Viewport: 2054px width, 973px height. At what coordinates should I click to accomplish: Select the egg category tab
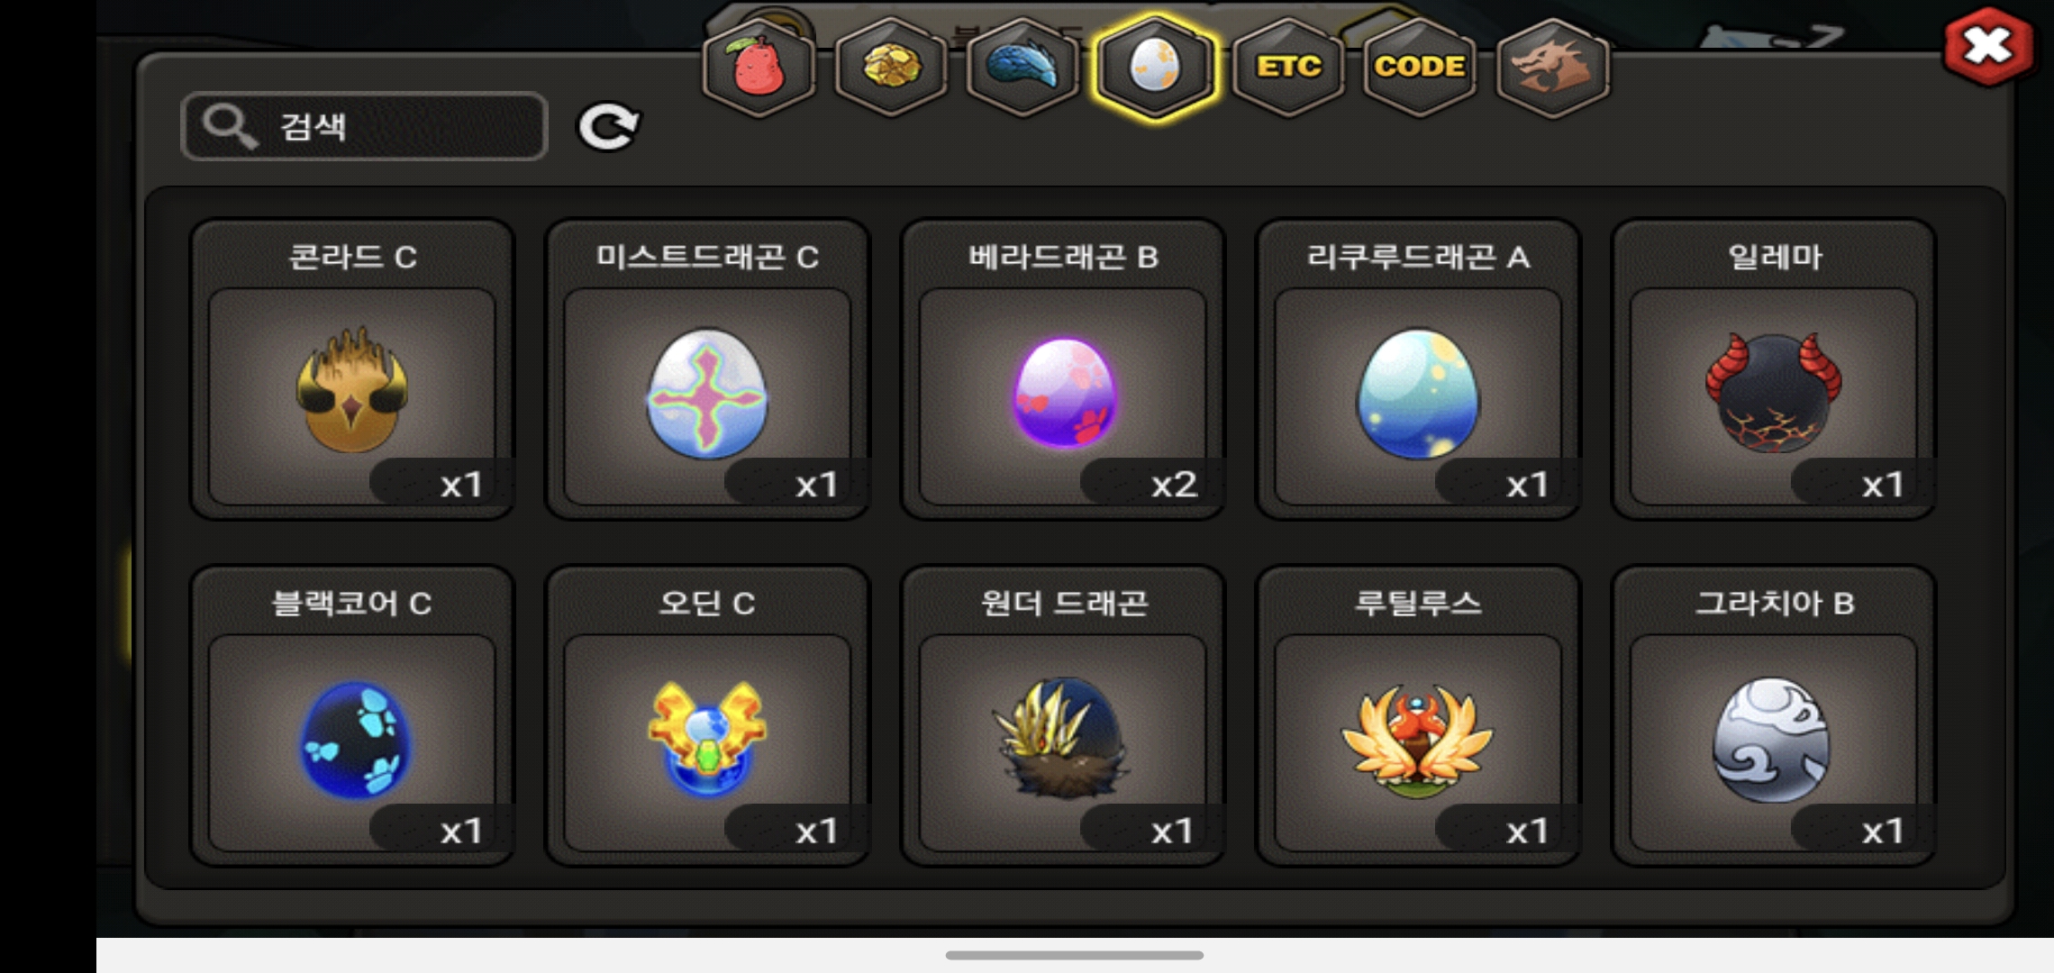point(1155,67)
